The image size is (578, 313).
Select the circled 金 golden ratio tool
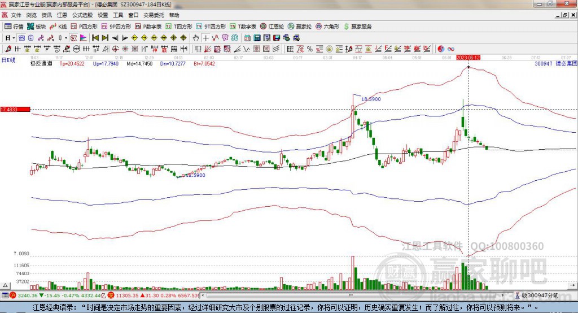coord(329,49)
